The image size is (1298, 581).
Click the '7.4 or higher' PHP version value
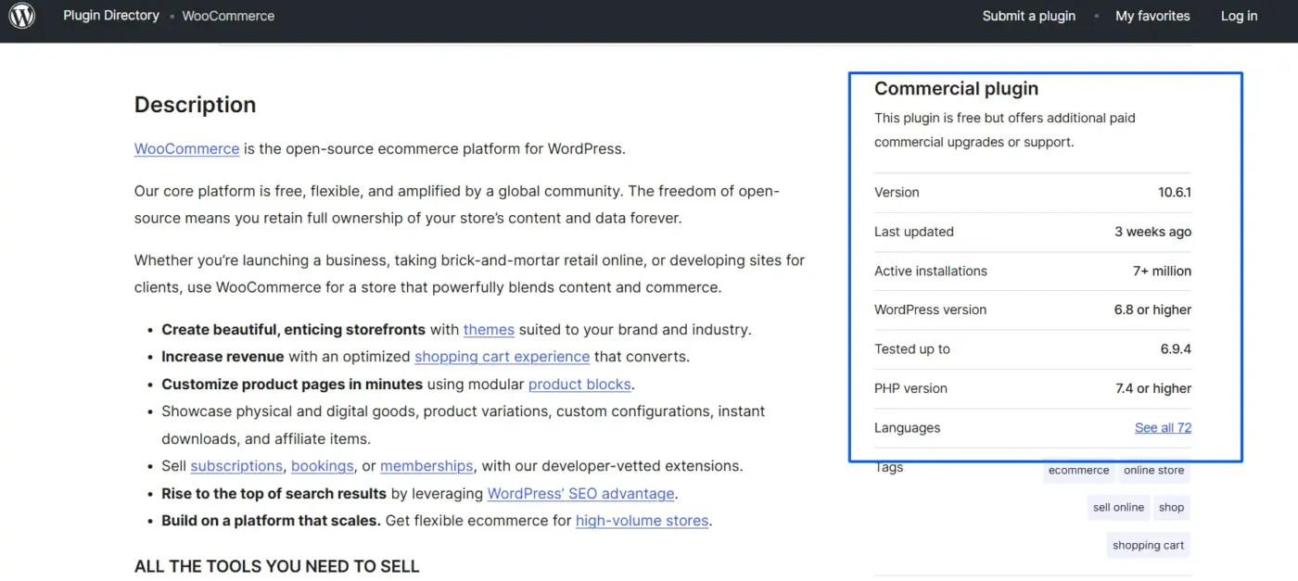tap(1153, 388)
